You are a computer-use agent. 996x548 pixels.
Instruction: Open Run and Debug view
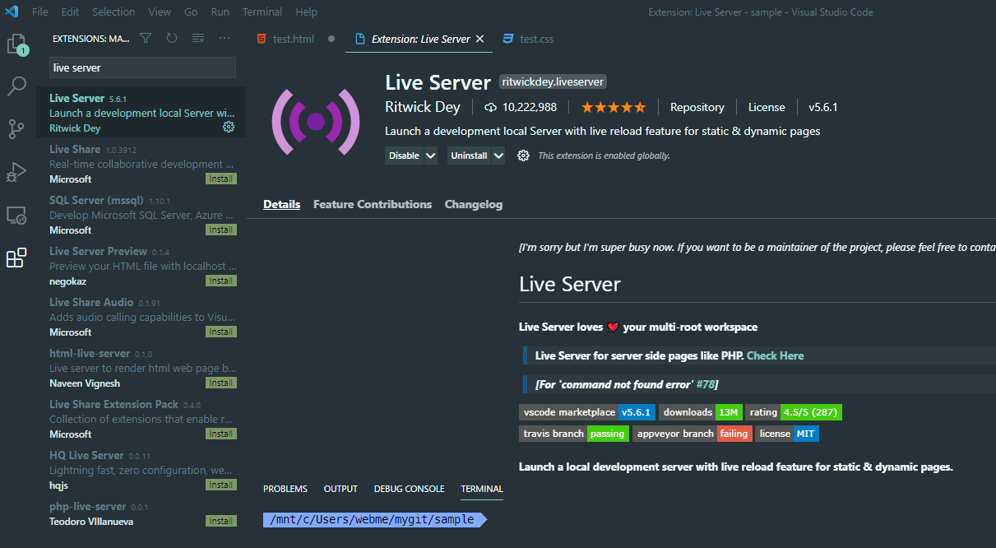[x=16, y=171]
